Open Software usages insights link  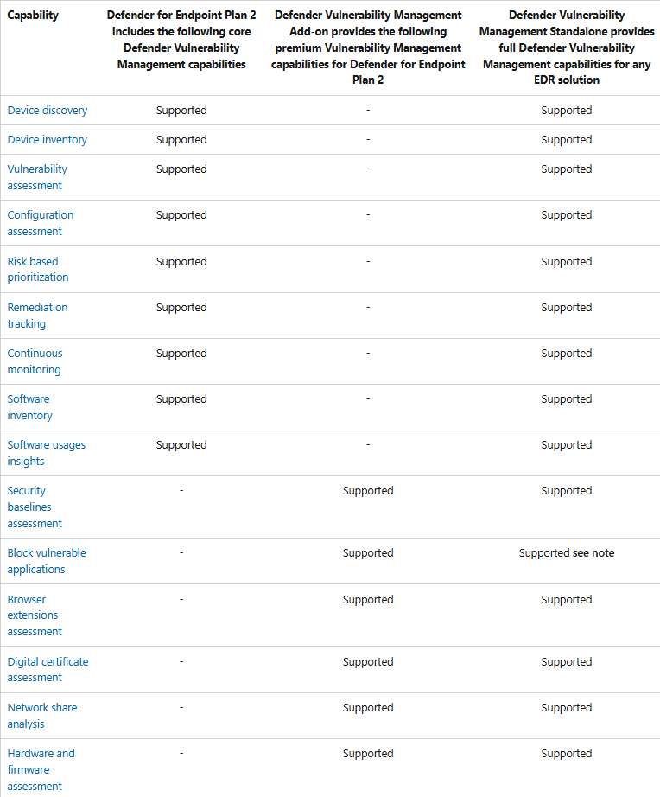47,453
